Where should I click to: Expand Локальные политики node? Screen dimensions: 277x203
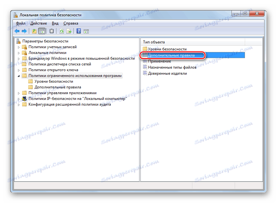point(19,53)
